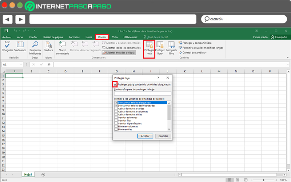Open the Sinónimos thesaurus tool
The height and width of the screenshot is (182, 291).
coord(20,46)
